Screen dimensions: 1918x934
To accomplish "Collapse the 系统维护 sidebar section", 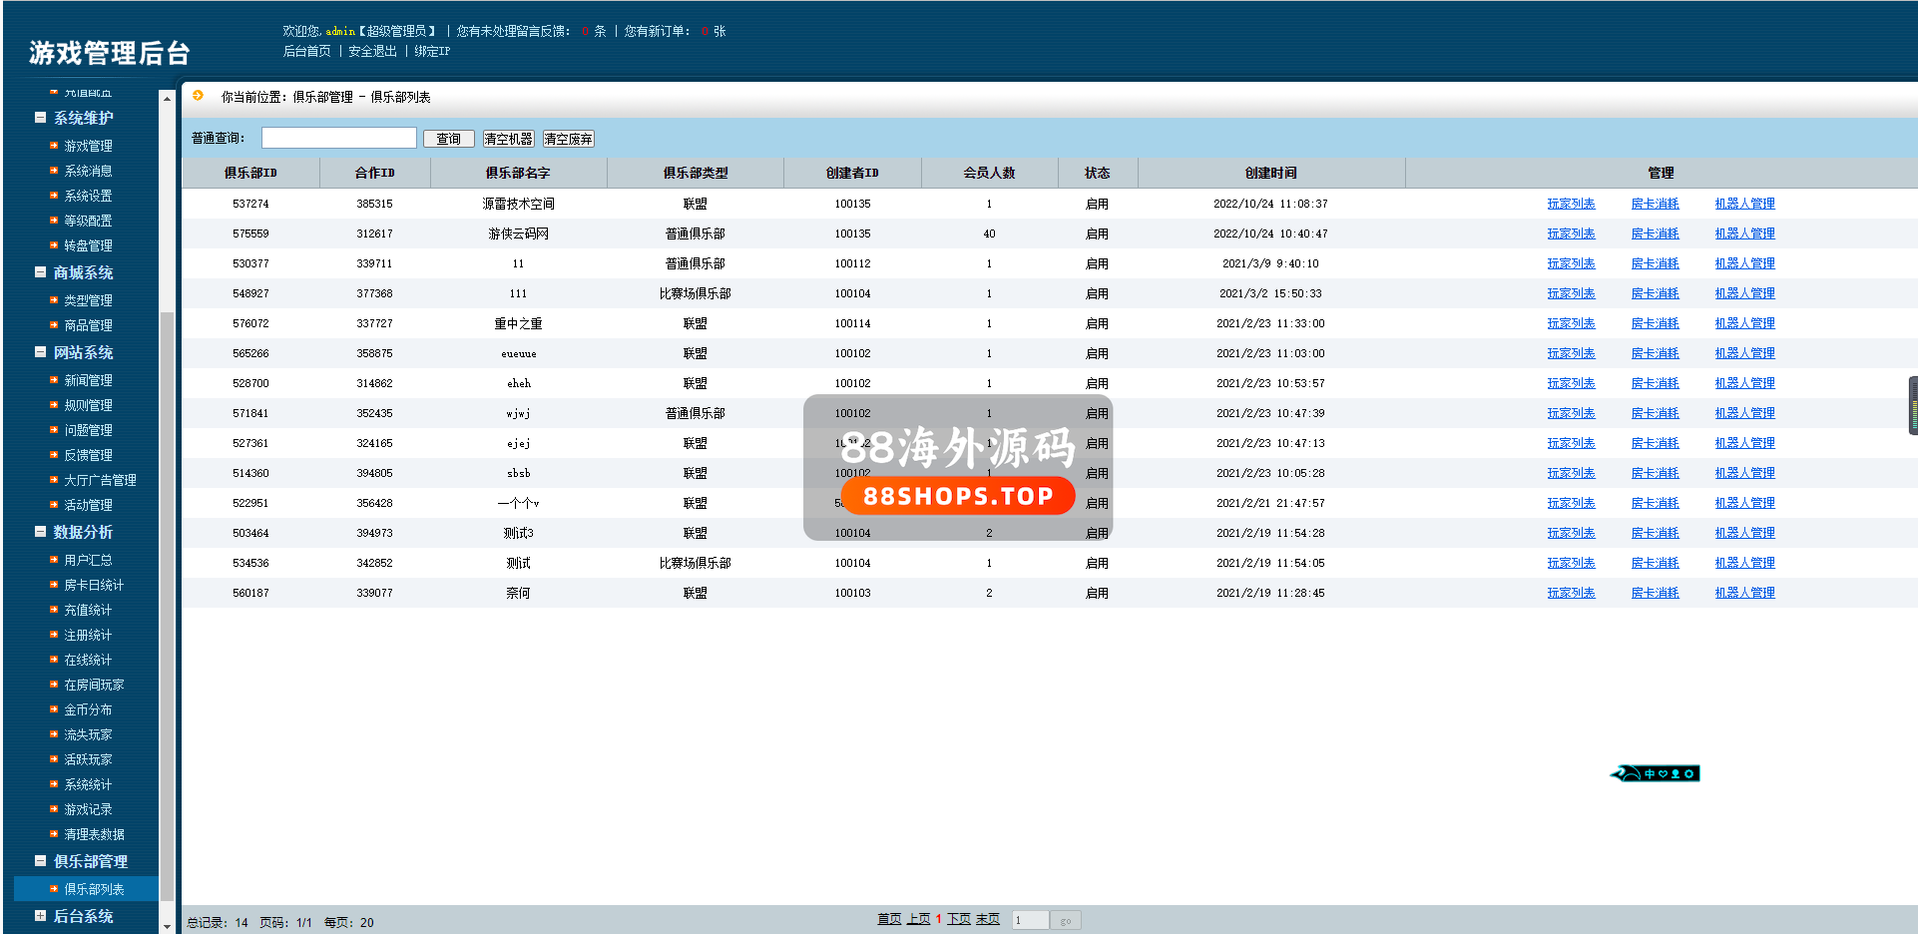I will tap(40, 118).
